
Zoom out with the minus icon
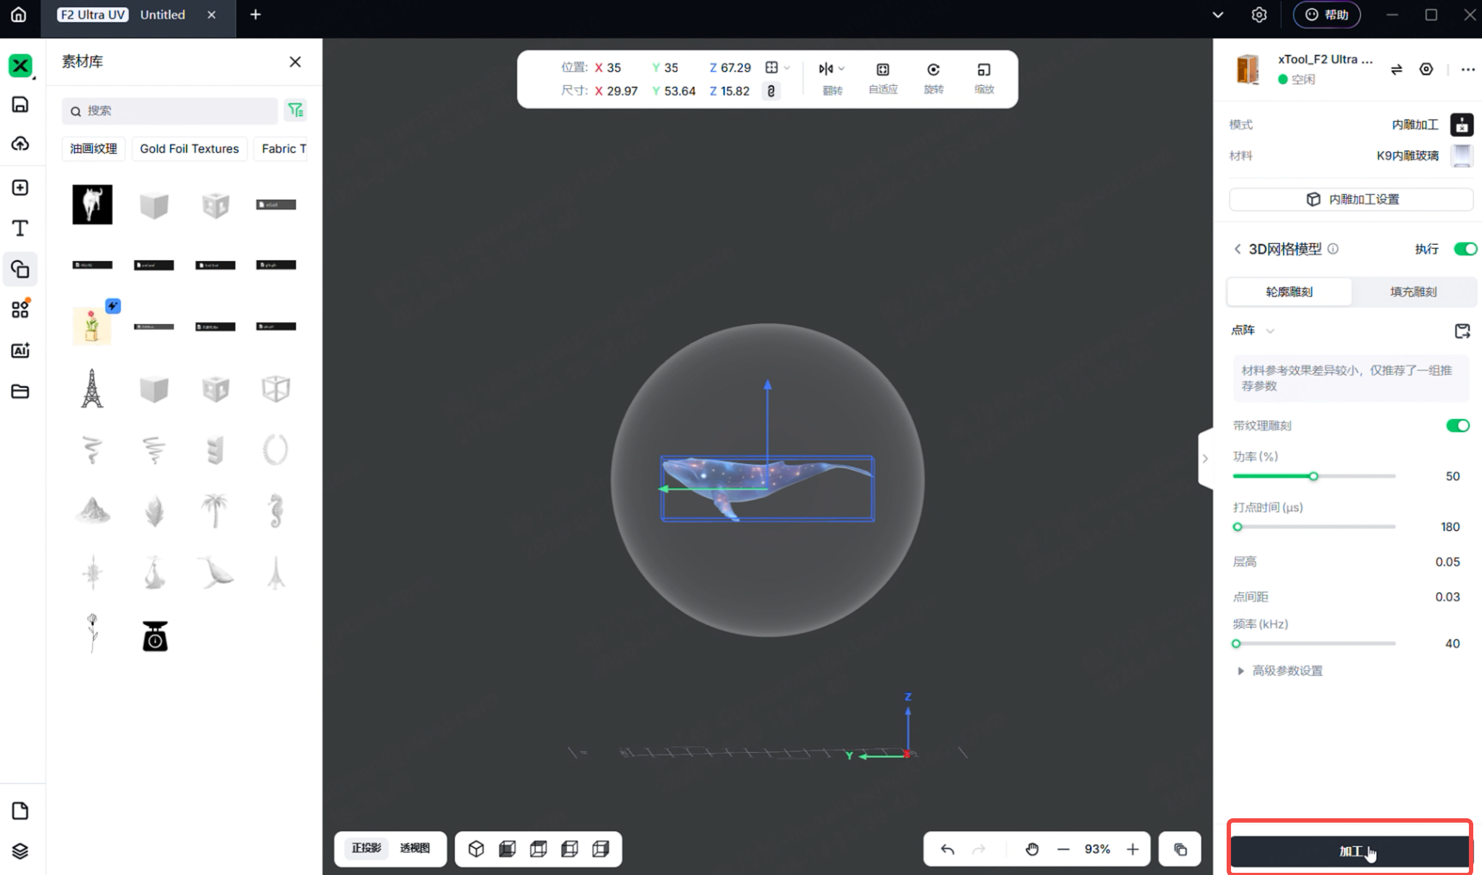click(1063, 849)
